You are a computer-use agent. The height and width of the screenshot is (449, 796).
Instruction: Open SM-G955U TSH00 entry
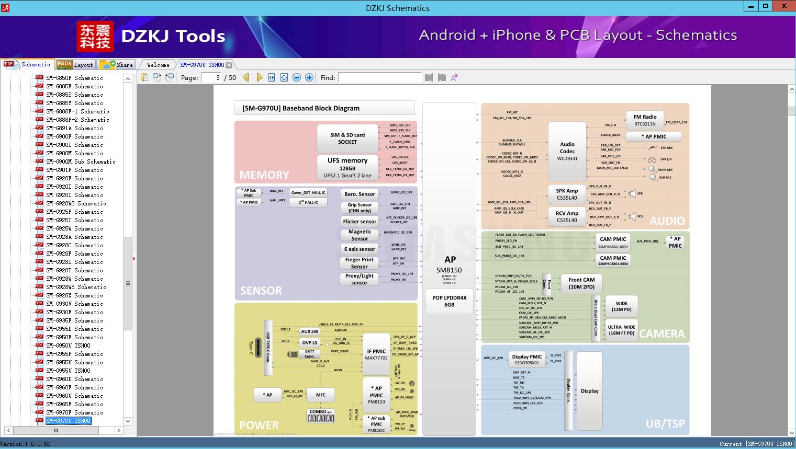(68, 371)
